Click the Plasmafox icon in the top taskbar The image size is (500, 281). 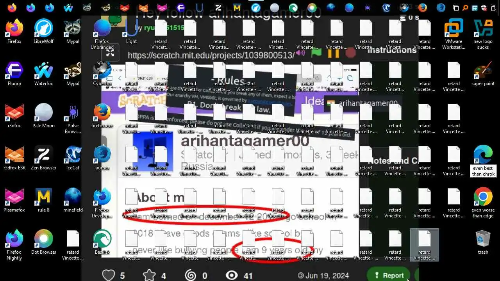[162, 7]
